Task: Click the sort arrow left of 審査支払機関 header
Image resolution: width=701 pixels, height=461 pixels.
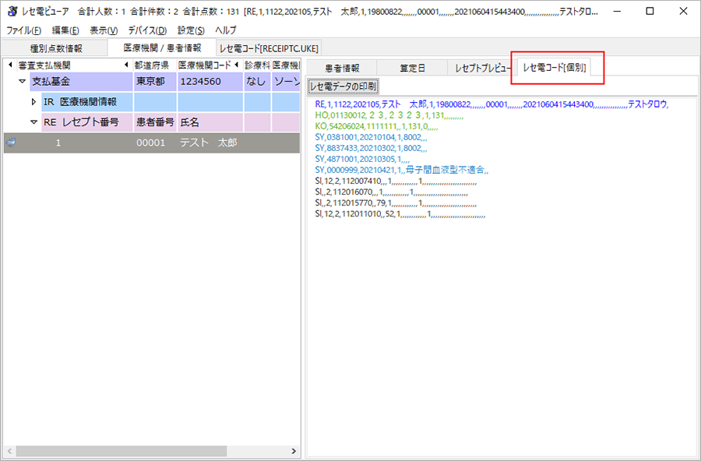Action: (x=10, y=65)
